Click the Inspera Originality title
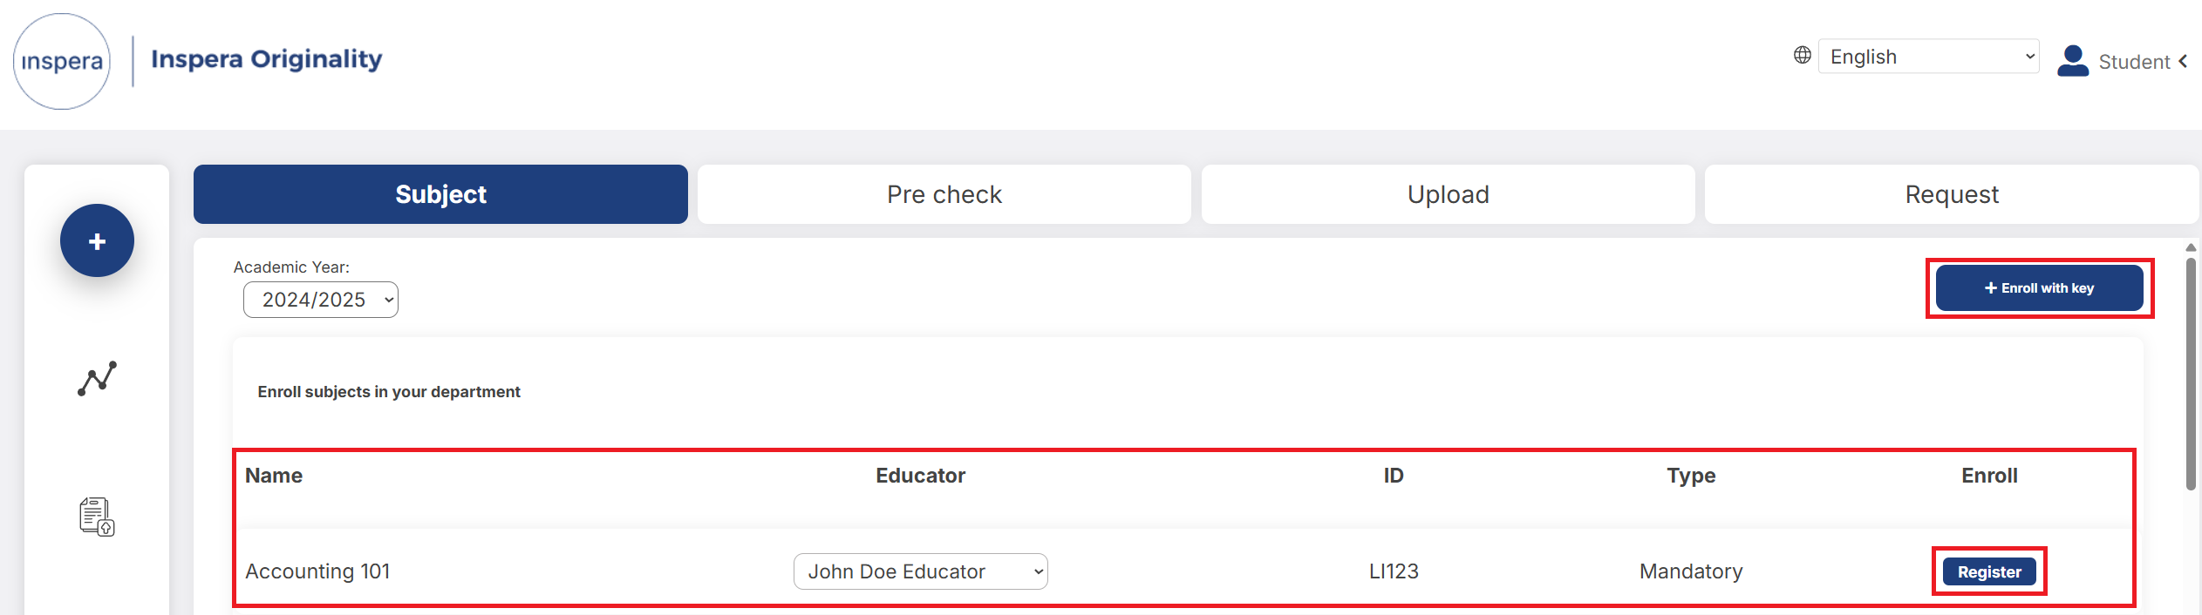2202x615 pixels. pyautogui.click(x=267, y=59)
